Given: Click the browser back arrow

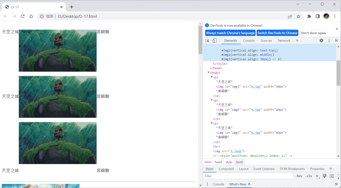Looking at the screenshot, I should click(x=5, y=16).
